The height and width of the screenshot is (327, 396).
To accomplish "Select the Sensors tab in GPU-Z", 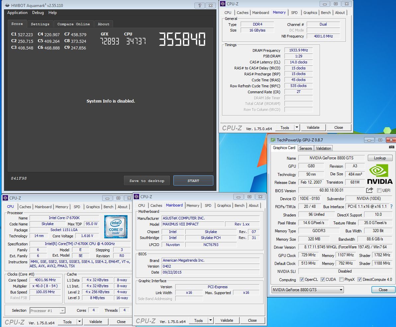I will tap(306, 148).
